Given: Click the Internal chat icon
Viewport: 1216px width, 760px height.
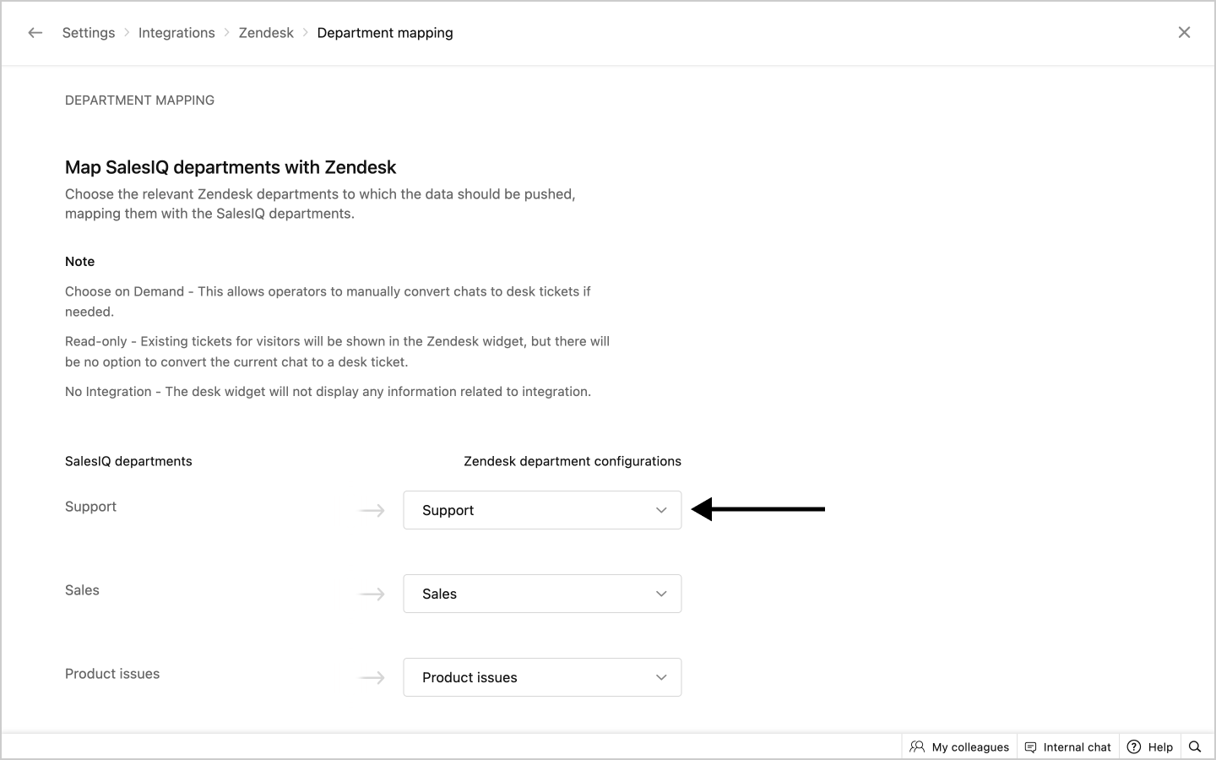Looking at the screenshot, I should (x=1030, y=746).
